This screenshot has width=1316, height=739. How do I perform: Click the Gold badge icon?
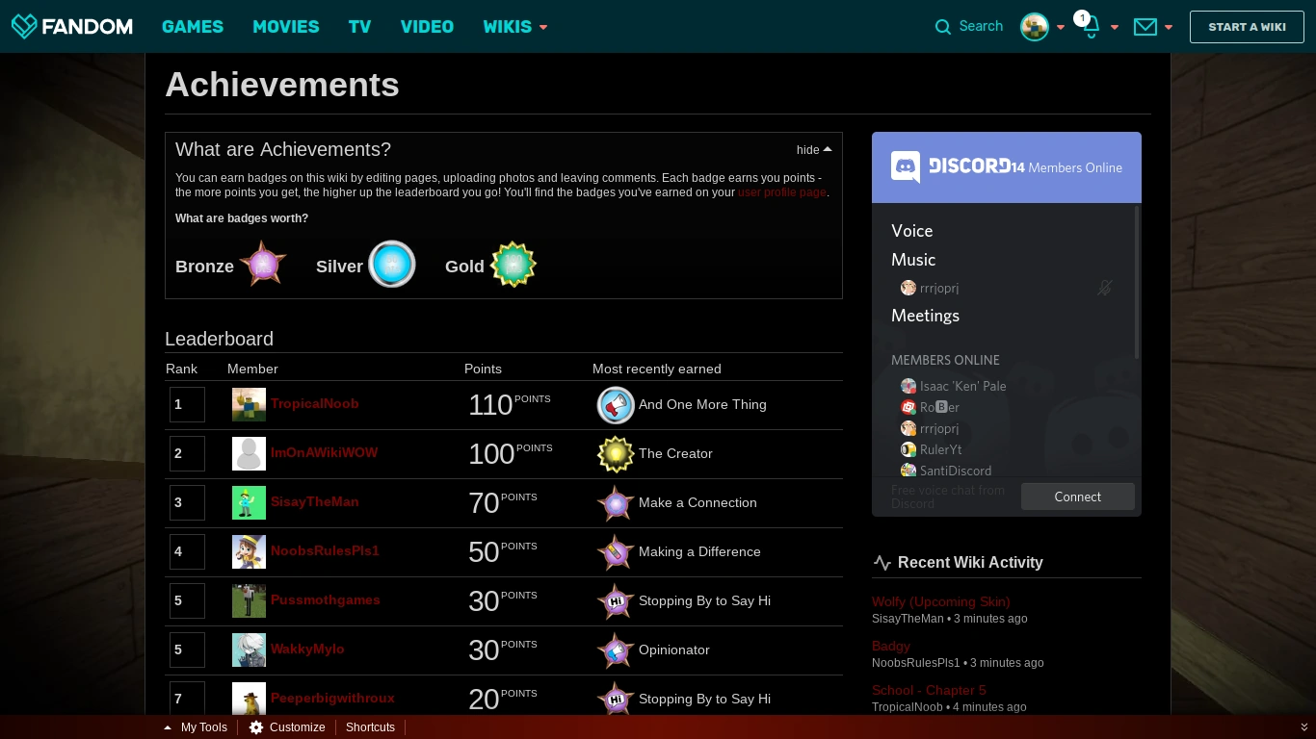[513, 265]
